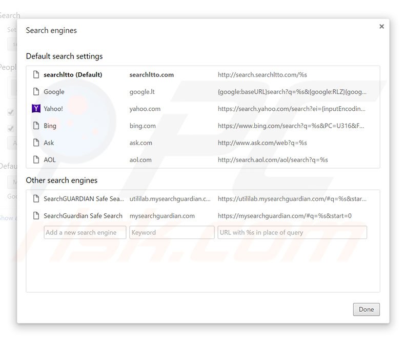Click the www.ask.com/web URL
The height and width of the screenshot is (341, 405).
point(262,143)
